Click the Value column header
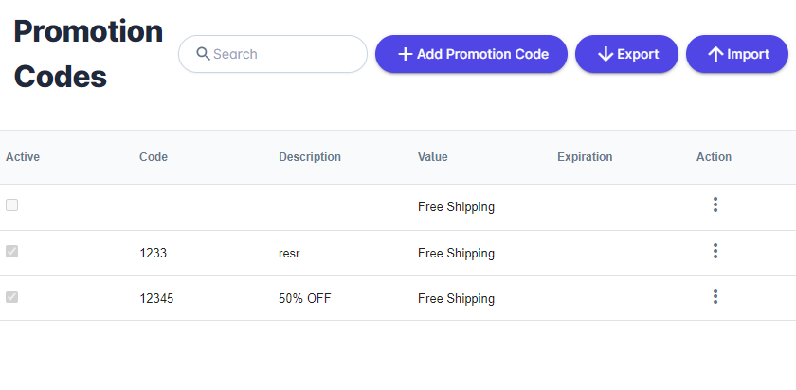The image size is (796, 390). [432, 157]
